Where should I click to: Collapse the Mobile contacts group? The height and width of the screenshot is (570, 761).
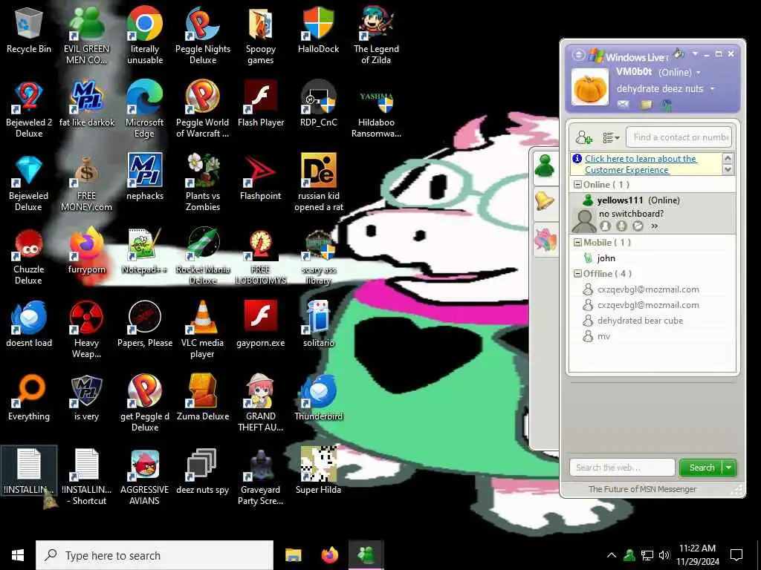pos(577,243)
